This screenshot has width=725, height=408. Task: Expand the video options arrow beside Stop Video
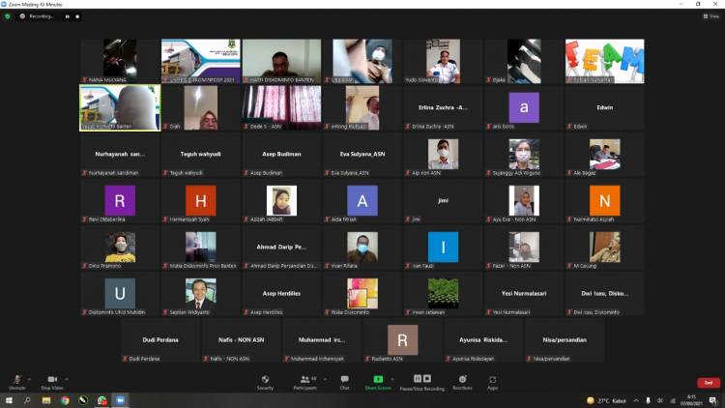click(x=68, y=379)
